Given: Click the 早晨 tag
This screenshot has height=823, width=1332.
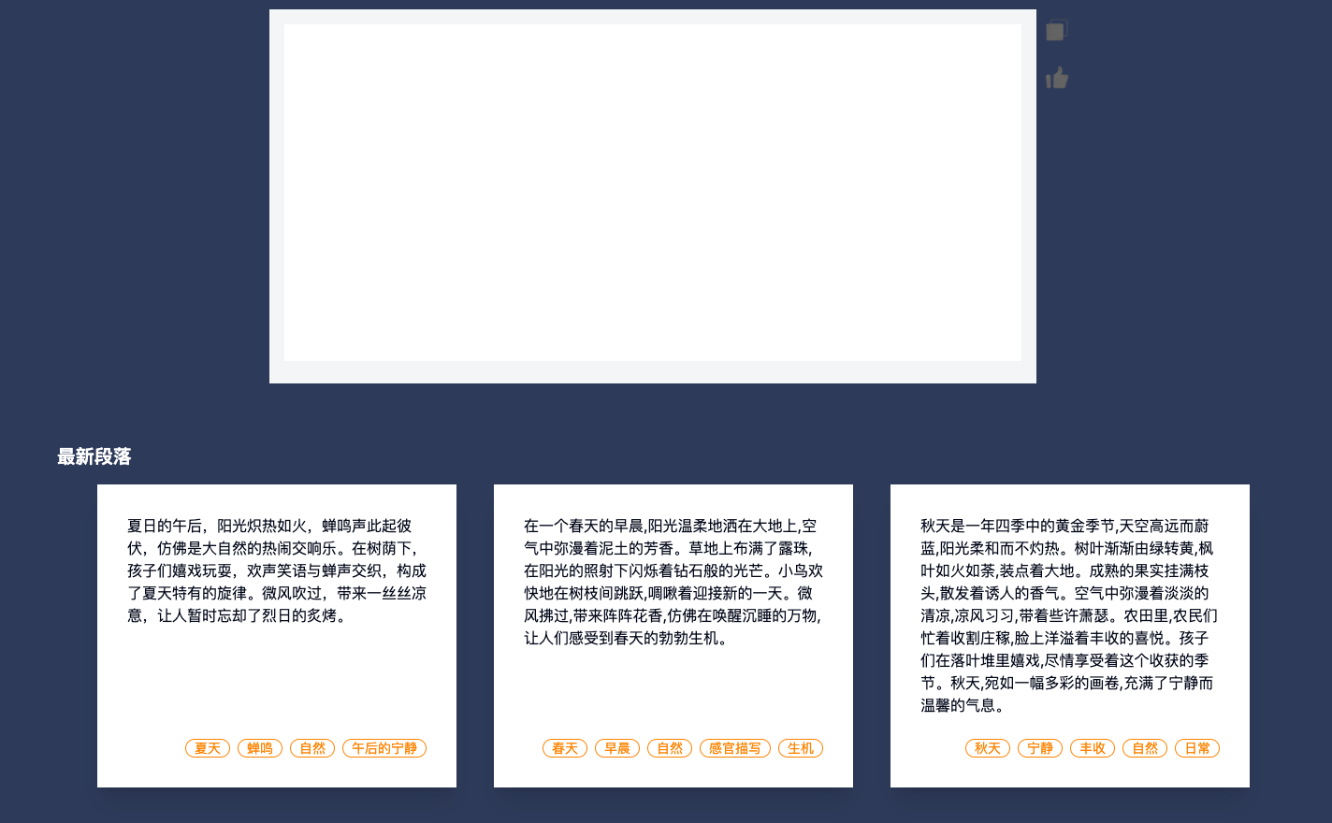Looking at the screenshot, I should 617,748.
